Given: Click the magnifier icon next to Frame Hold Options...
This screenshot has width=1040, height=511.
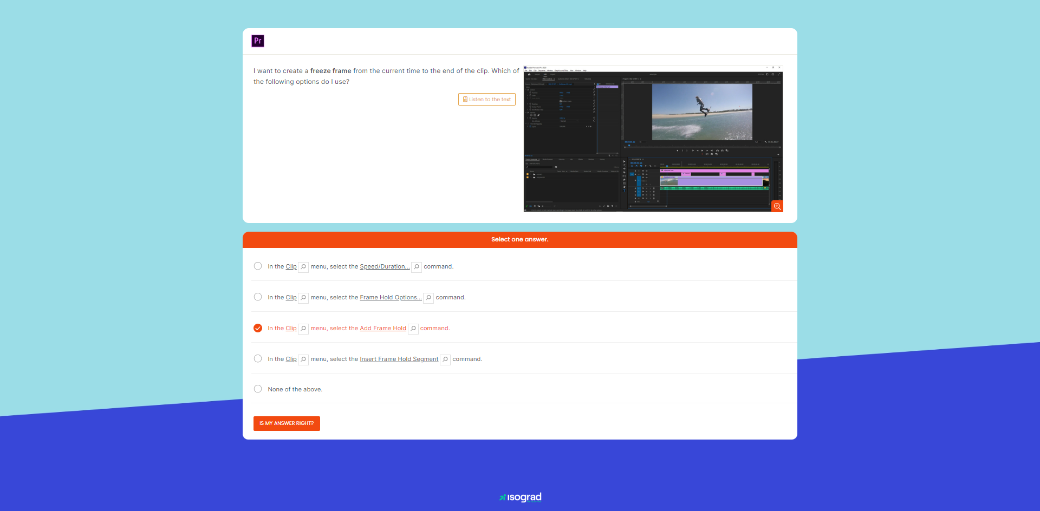Looking at the screenshot, I should [x=428, y=298].
